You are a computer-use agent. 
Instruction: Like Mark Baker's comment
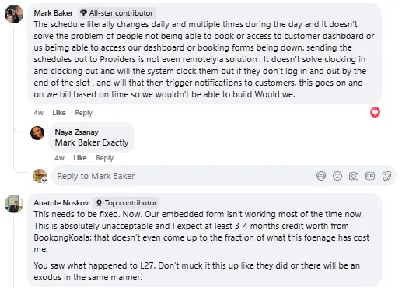(x=59, y=113)
